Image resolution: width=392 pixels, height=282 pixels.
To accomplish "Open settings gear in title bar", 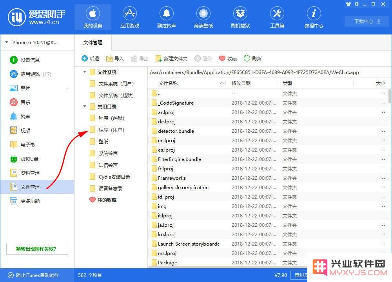I will [x=357, y=4].
